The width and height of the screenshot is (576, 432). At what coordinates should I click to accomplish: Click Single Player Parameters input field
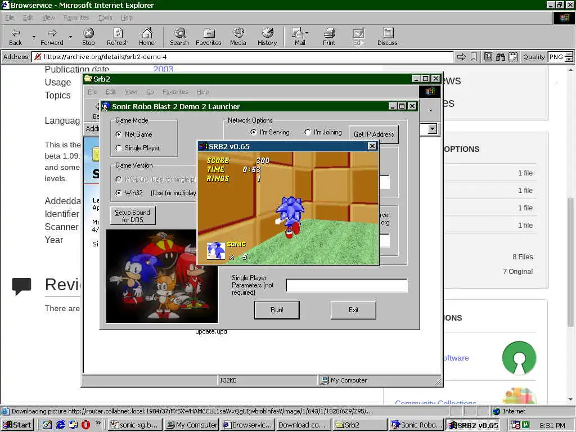click(x=346, y=285)
